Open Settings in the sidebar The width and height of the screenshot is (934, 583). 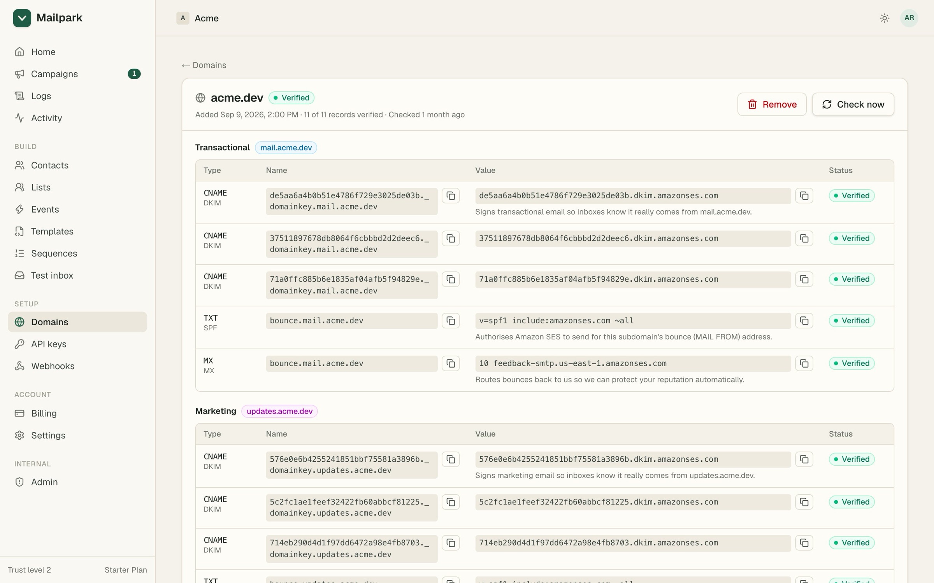[x=77, y=435]
